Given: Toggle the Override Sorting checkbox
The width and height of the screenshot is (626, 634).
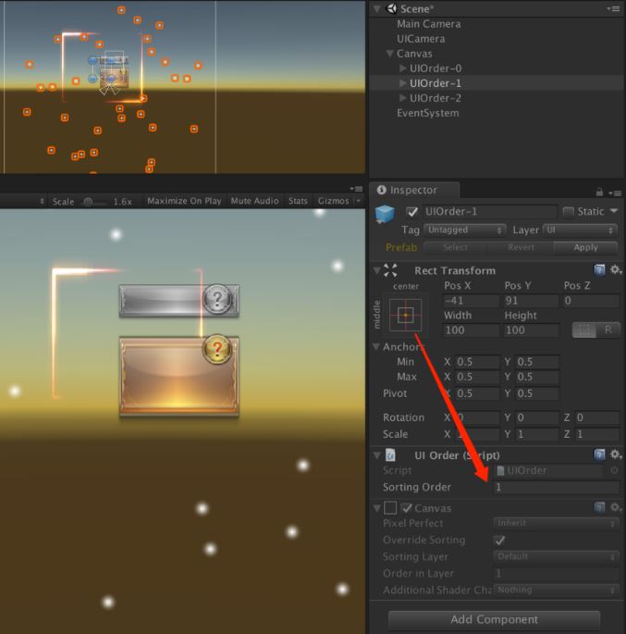Looking at the screenshot, I should click(x=499, y=541).
